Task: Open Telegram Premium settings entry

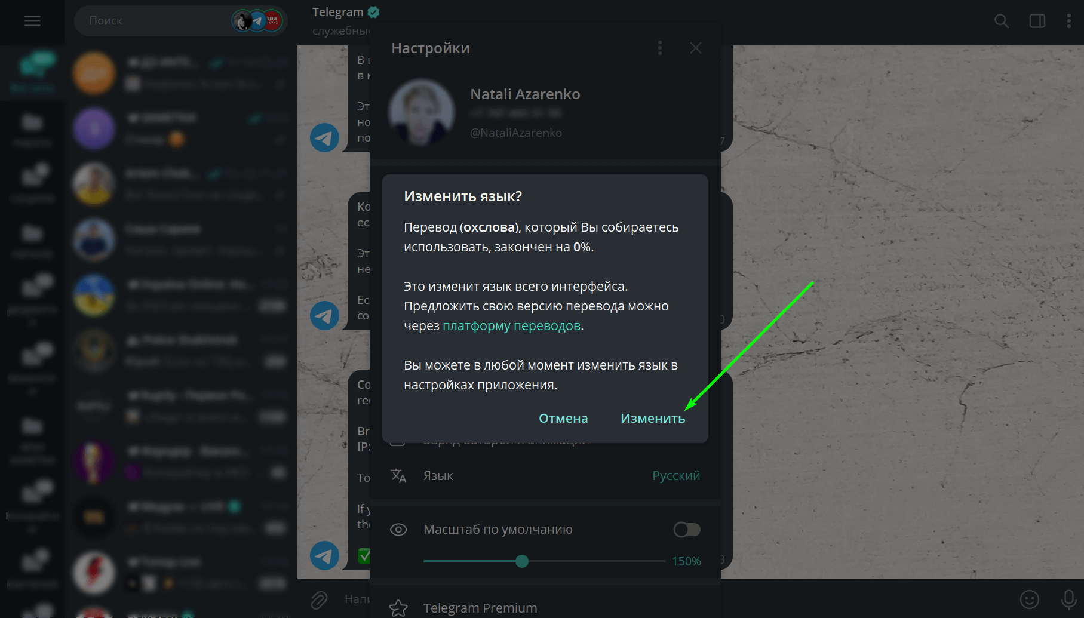Action: pyautogui.click(x=545, y=608)
